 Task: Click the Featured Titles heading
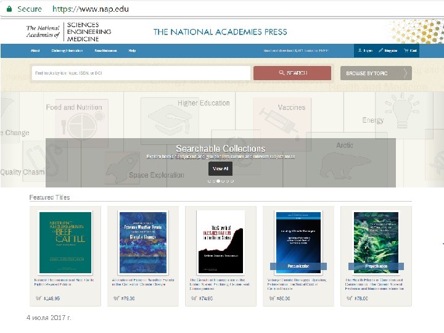[49, 197]
